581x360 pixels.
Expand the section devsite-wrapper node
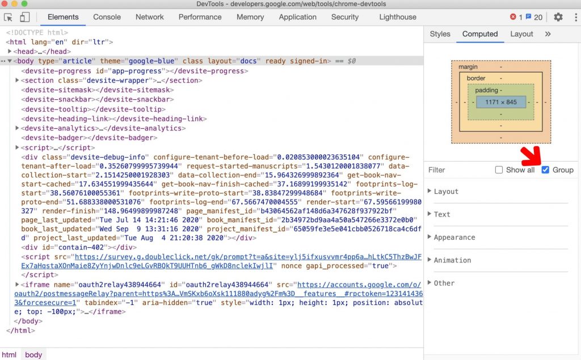pos(17,81)
